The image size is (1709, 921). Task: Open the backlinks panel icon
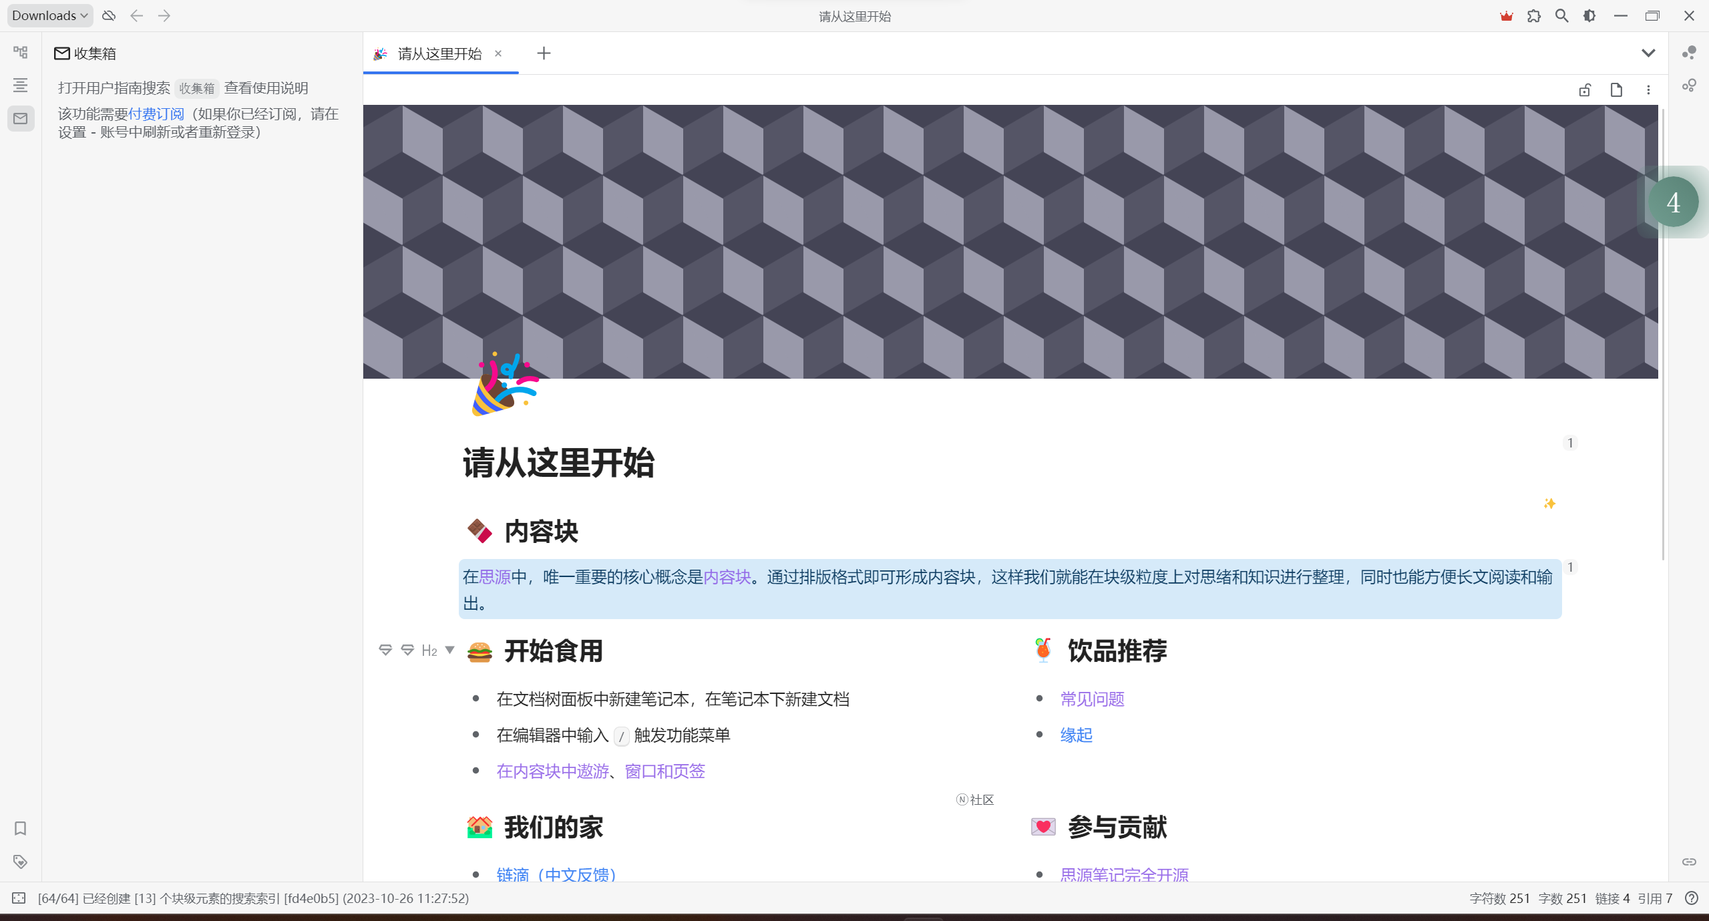point(1688,862)
